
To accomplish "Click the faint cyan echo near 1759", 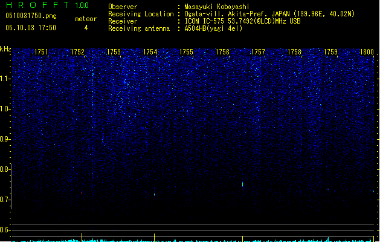I will pos(328,189).
